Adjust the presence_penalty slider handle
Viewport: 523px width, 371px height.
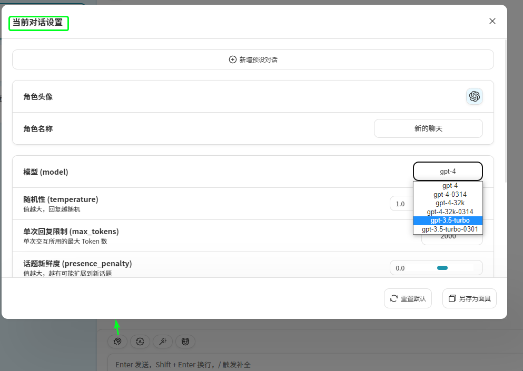[x=442, y=268]
